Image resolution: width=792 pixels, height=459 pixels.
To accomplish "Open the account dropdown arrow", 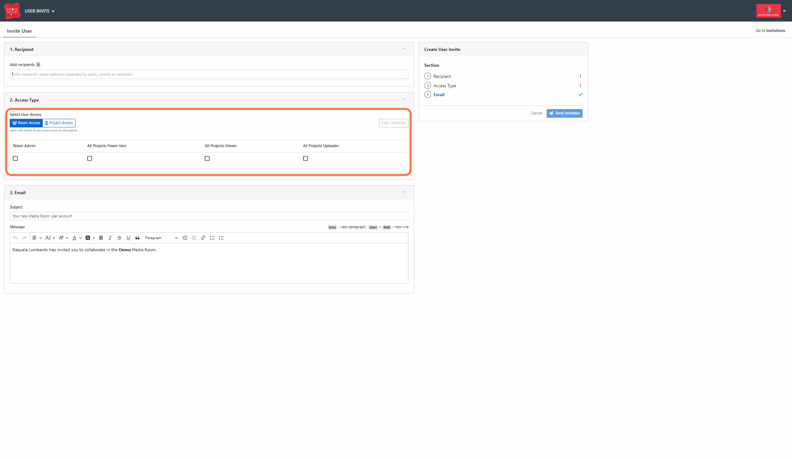I will pos(784,11).
